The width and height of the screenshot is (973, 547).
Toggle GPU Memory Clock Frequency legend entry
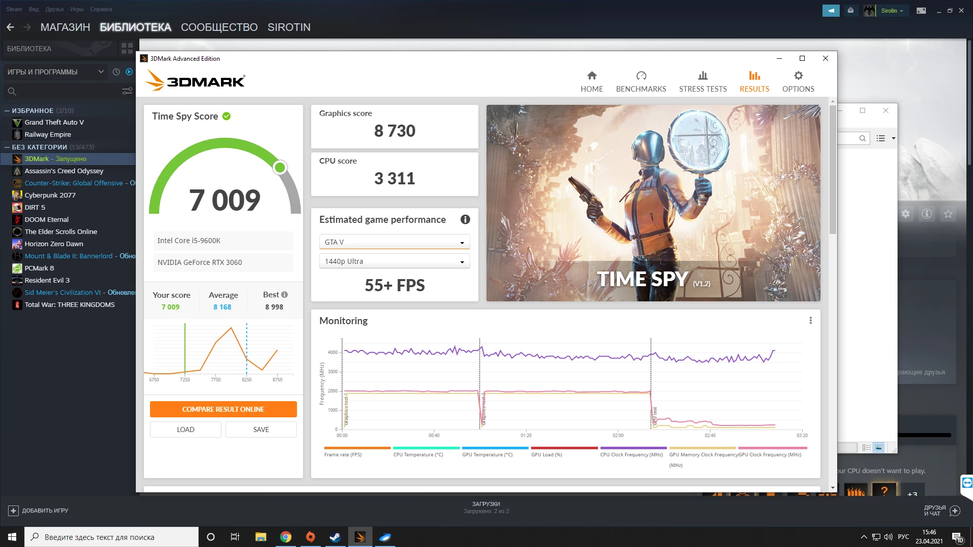tap(702, 457)
